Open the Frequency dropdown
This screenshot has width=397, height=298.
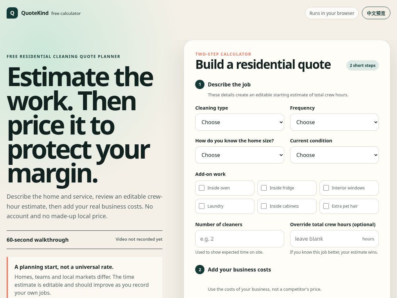tap(334, 122)
